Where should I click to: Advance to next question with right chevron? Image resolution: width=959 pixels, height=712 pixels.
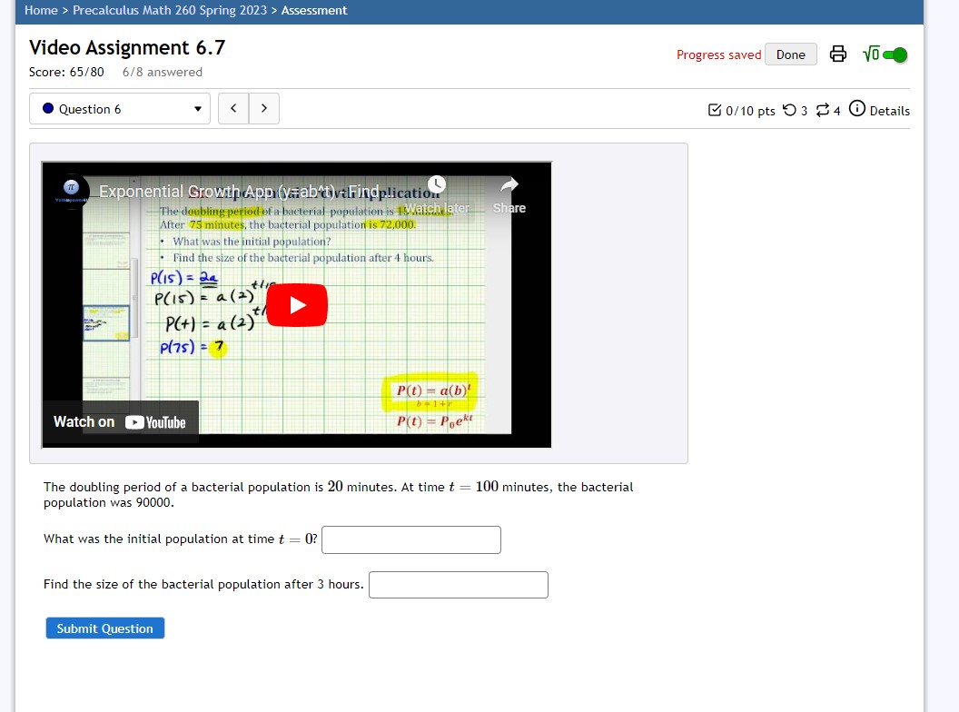click(263, 108)
